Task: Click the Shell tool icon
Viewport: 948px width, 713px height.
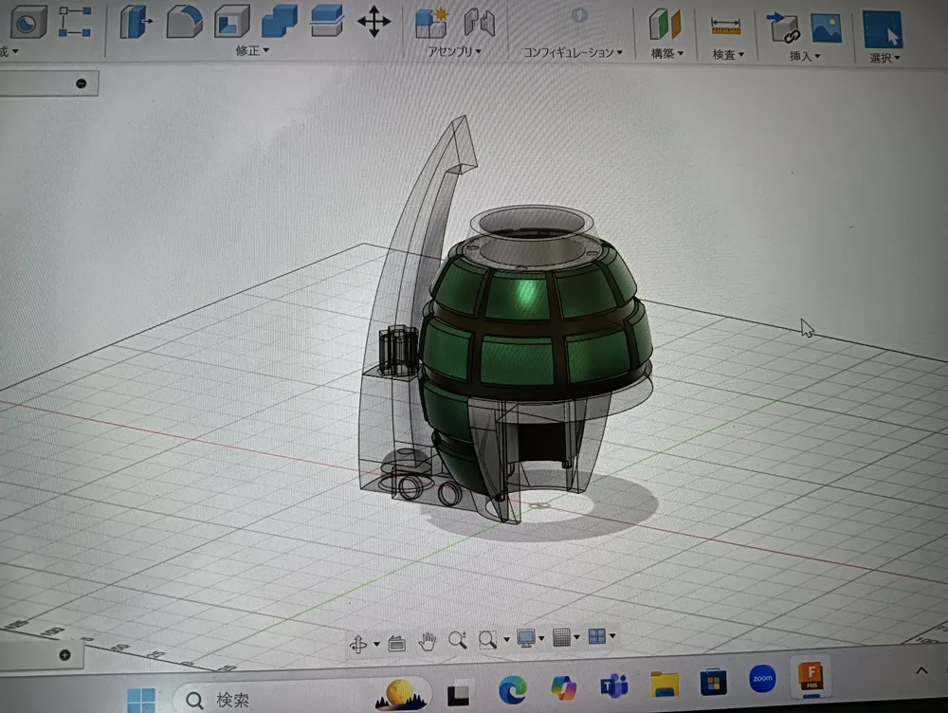Action: 230,21
